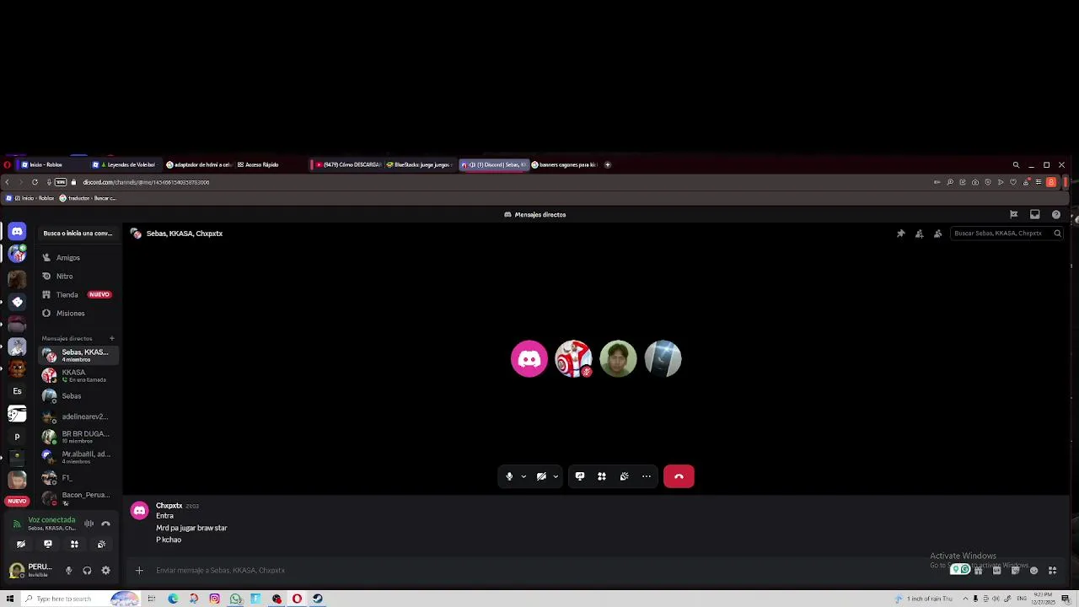Image resolution: width=1079 pixels, height=607 pixels.
Task: Switch to Inicio - Roblox browser tab
Action: (x=52, y=164)
